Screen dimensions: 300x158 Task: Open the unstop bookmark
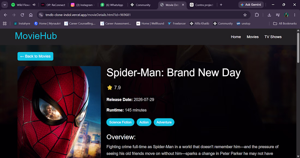tap(243, 24)
